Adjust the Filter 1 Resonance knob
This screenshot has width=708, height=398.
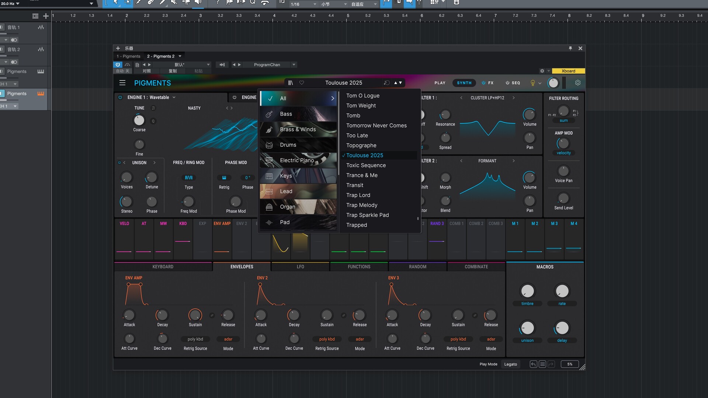coord(445,115)
